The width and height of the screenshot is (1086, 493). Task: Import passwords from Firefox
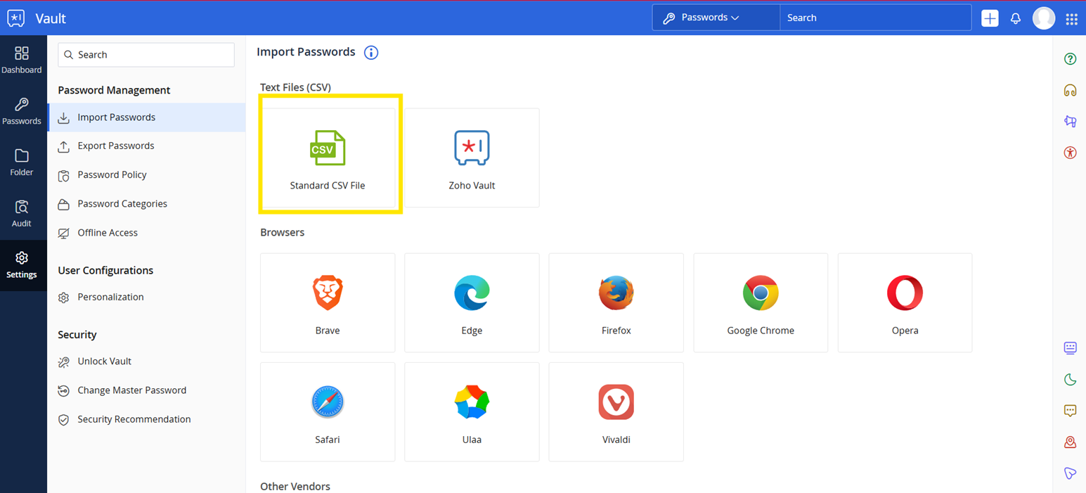[x=616, y=302]
